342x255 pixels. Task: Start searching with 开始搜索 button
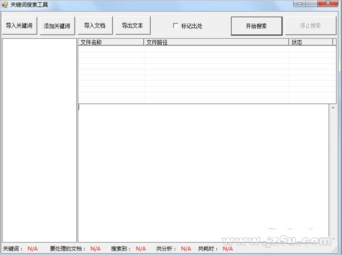257,26
